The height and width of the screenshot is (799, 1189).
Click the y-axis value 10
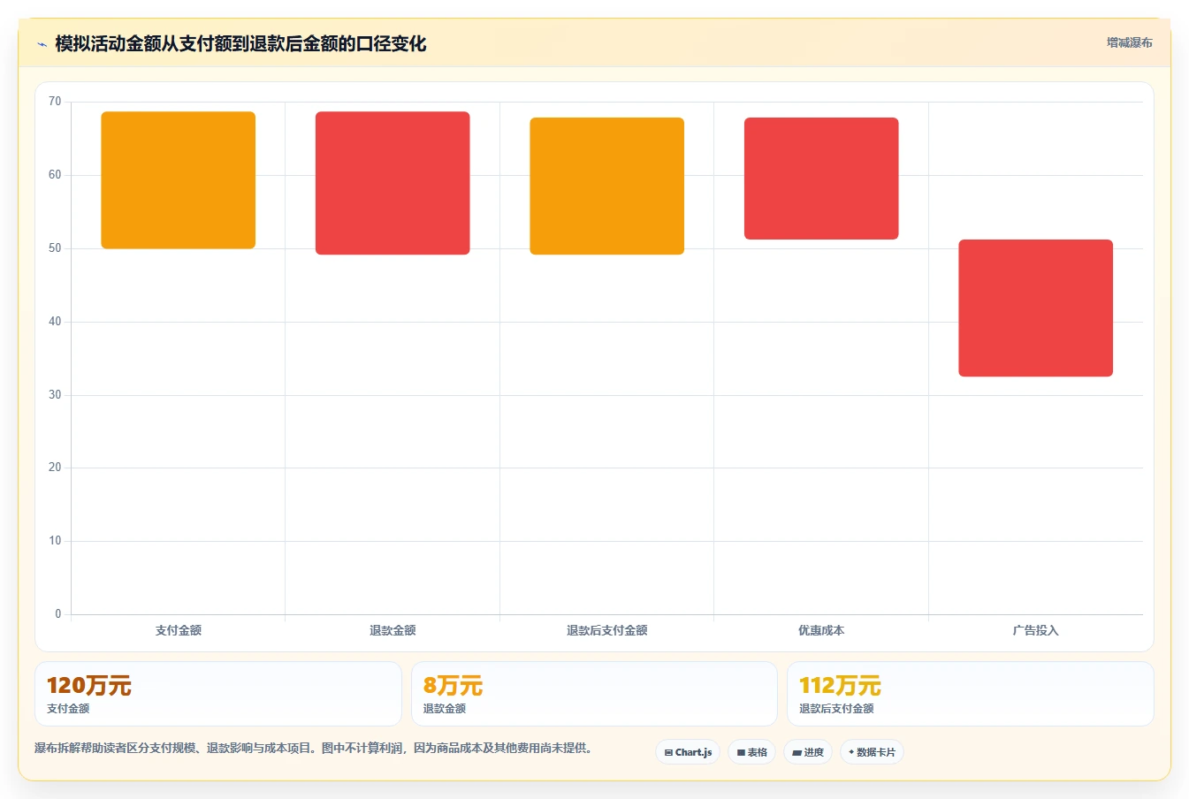pos(55,541)
